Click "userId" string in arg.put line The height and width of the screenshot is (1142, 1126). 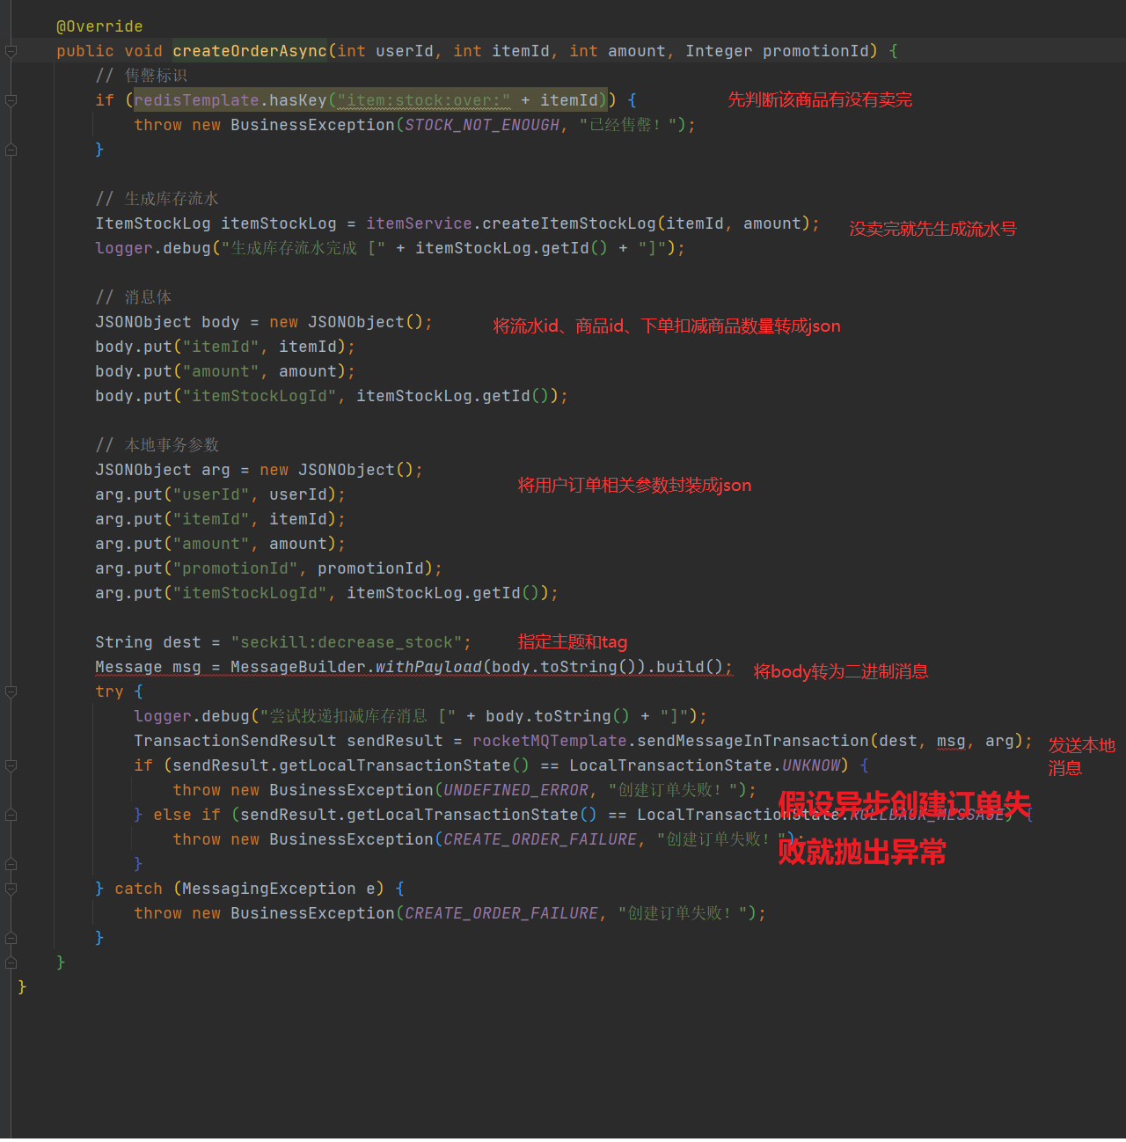tap(211, 494)
